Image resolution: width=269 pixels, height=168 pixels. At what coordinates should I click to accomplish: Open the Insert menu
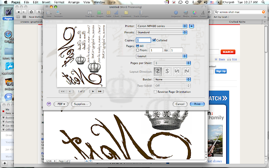pyautogui.click(x=46, y=2)
